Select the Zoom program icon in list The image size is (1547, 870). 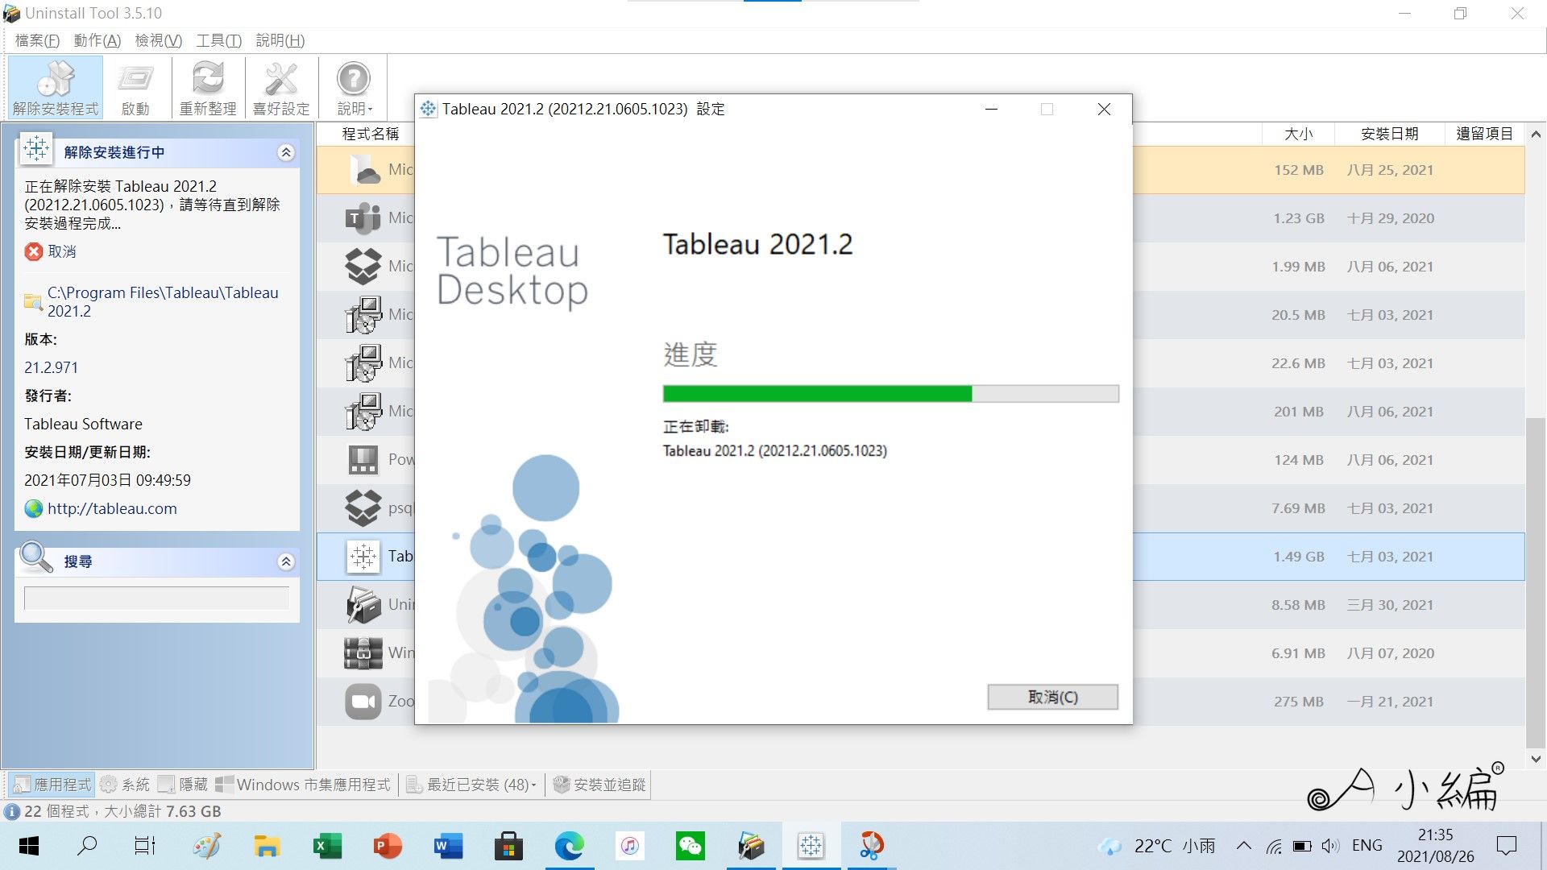[363, 702]
